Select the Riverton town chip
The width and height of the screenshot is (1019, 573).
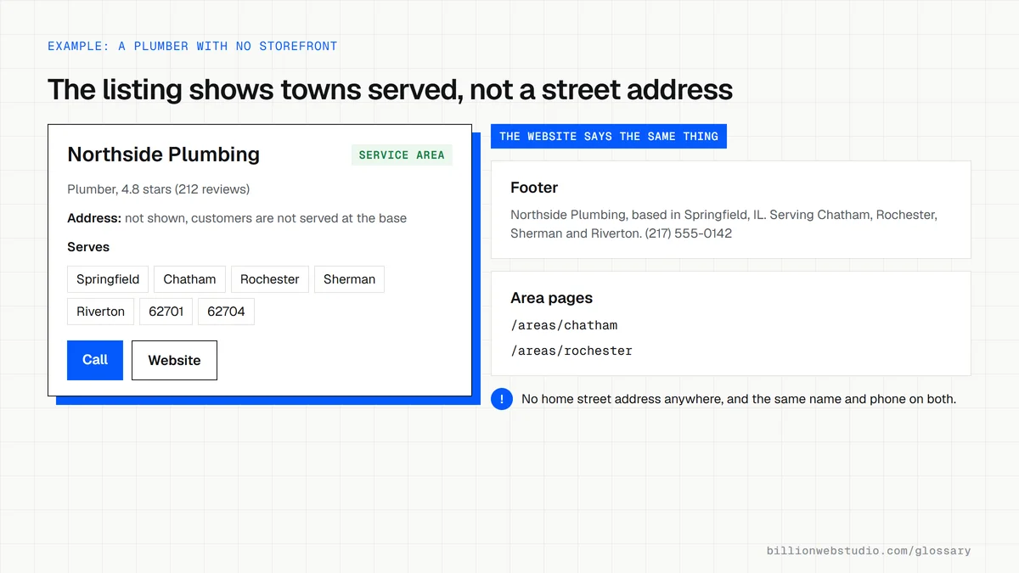pos(100,312)
